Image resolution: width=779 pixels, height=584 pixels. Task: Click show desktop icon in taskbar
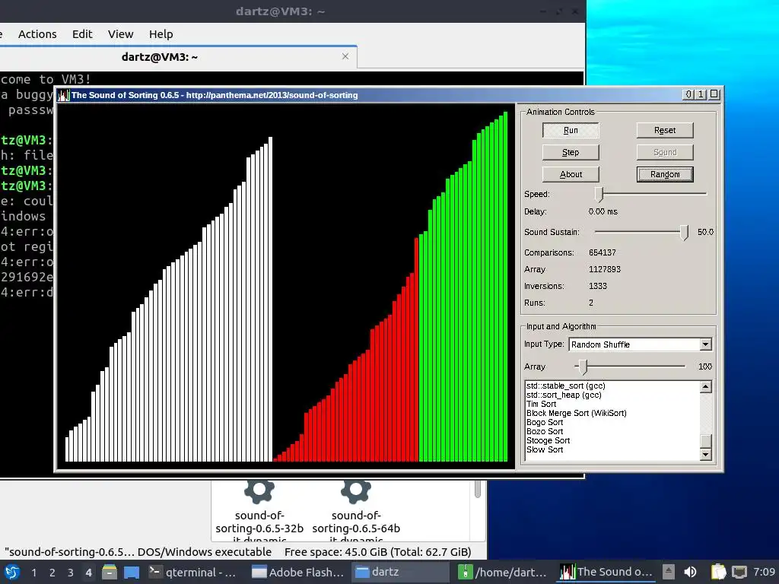(132, 572)
